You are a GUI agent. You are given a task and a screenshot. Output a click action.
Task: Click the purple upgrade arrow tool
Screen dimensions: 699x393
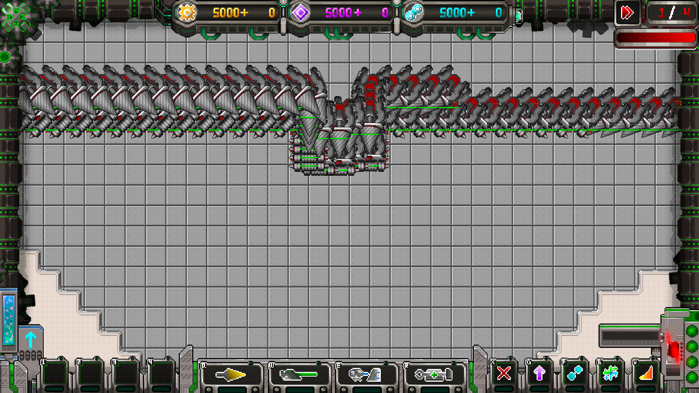[x=539, y=373]
